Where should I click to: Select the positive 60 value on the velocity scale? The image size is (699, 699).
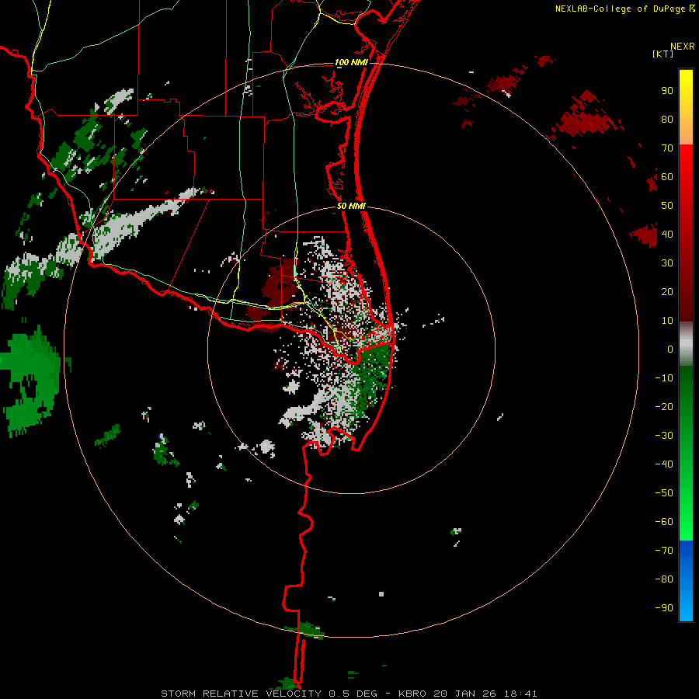[667, 176]
